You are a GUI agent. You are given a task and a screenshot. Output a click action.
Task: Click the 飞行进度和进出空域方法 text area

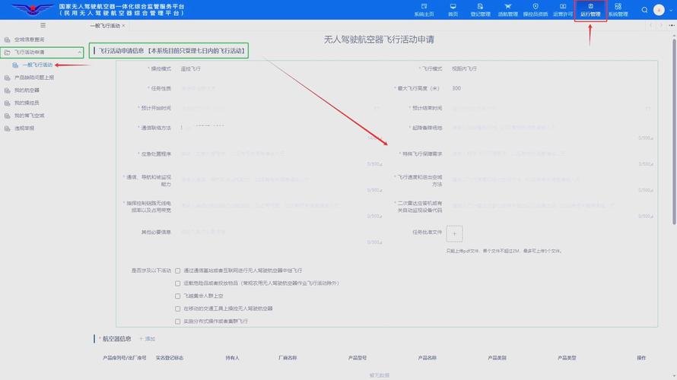pos(551,184)
